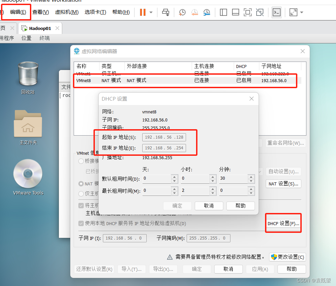Image resolution: width=336 pixels, height=286 pixels.
Task: Click the 子网地址 column header
Action: pos(280,66)
